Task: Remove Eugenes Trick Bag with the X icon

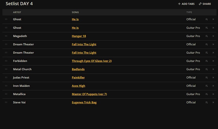Action: tap(213, 102)
